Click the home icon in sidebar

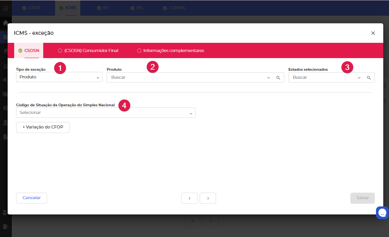point(5,23)
